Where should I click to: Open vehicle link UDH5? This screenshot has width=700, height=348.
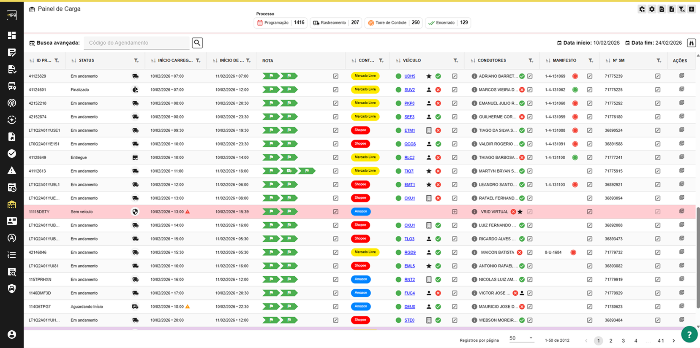pyautogui.click(x=409, y=76)
